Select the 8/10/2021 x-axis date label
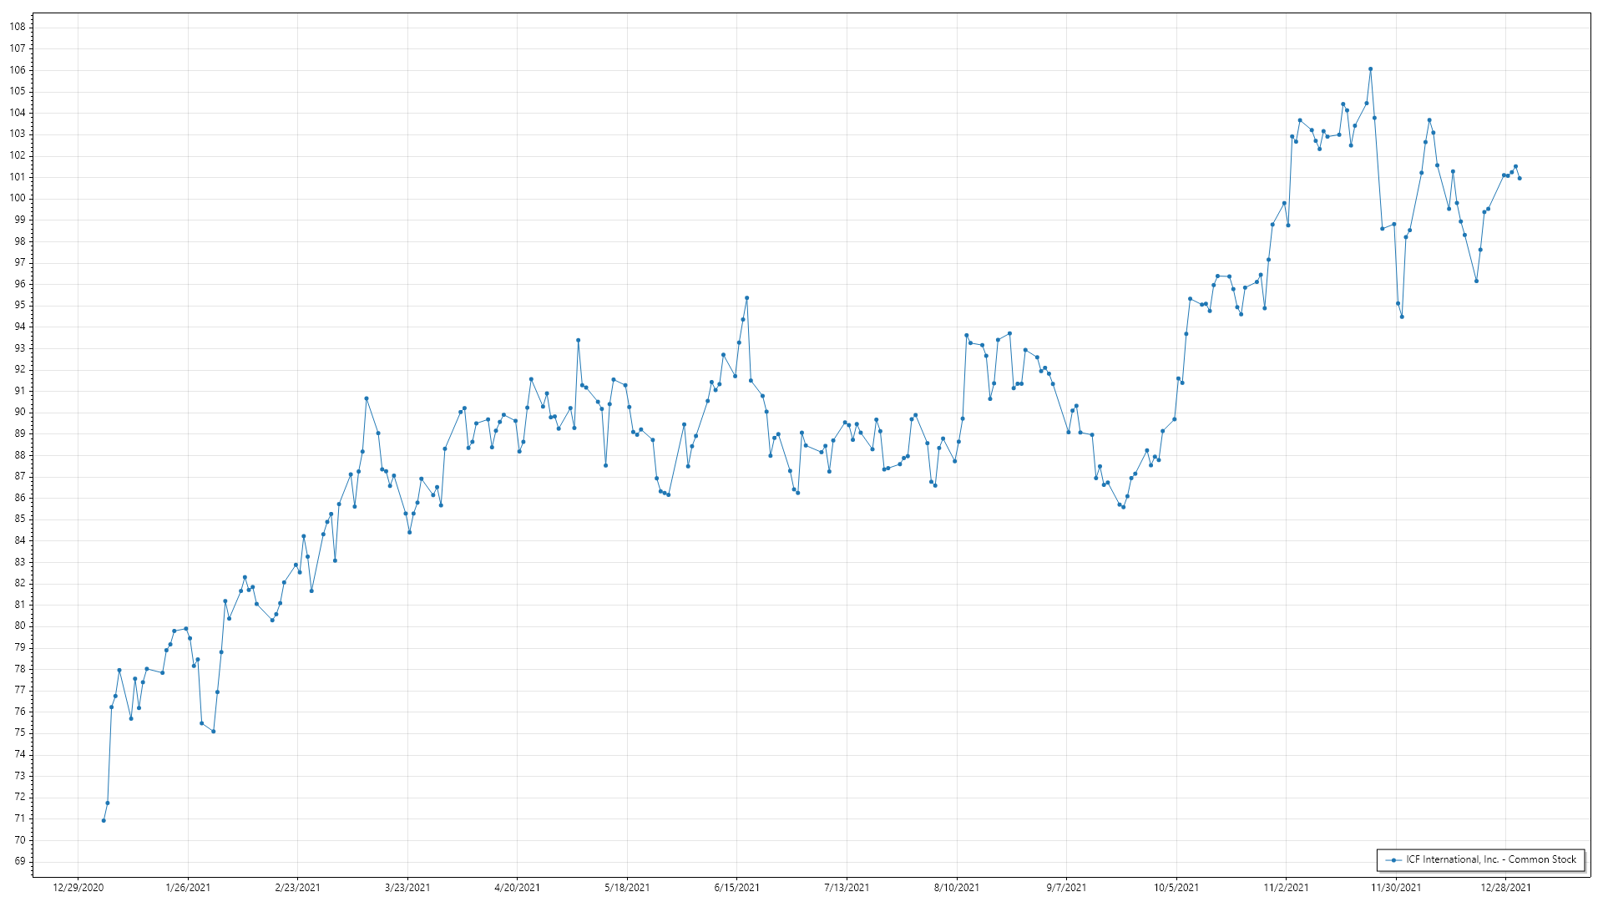The height and width of the screenshot is (902, 1603). click(x=957, y=888)
